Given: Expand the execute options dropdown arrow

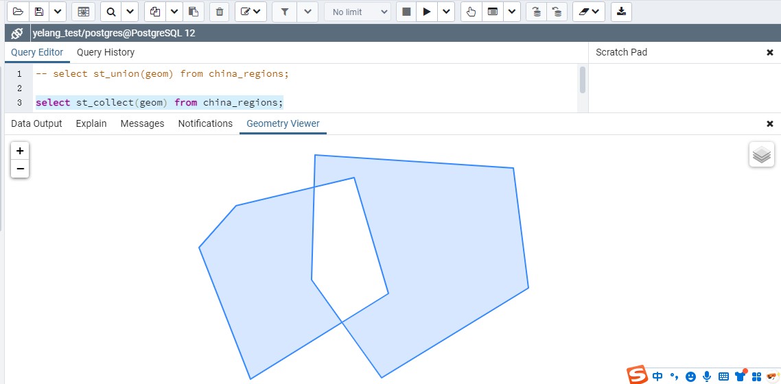Looking at the screenshot, I should [447, 12].
